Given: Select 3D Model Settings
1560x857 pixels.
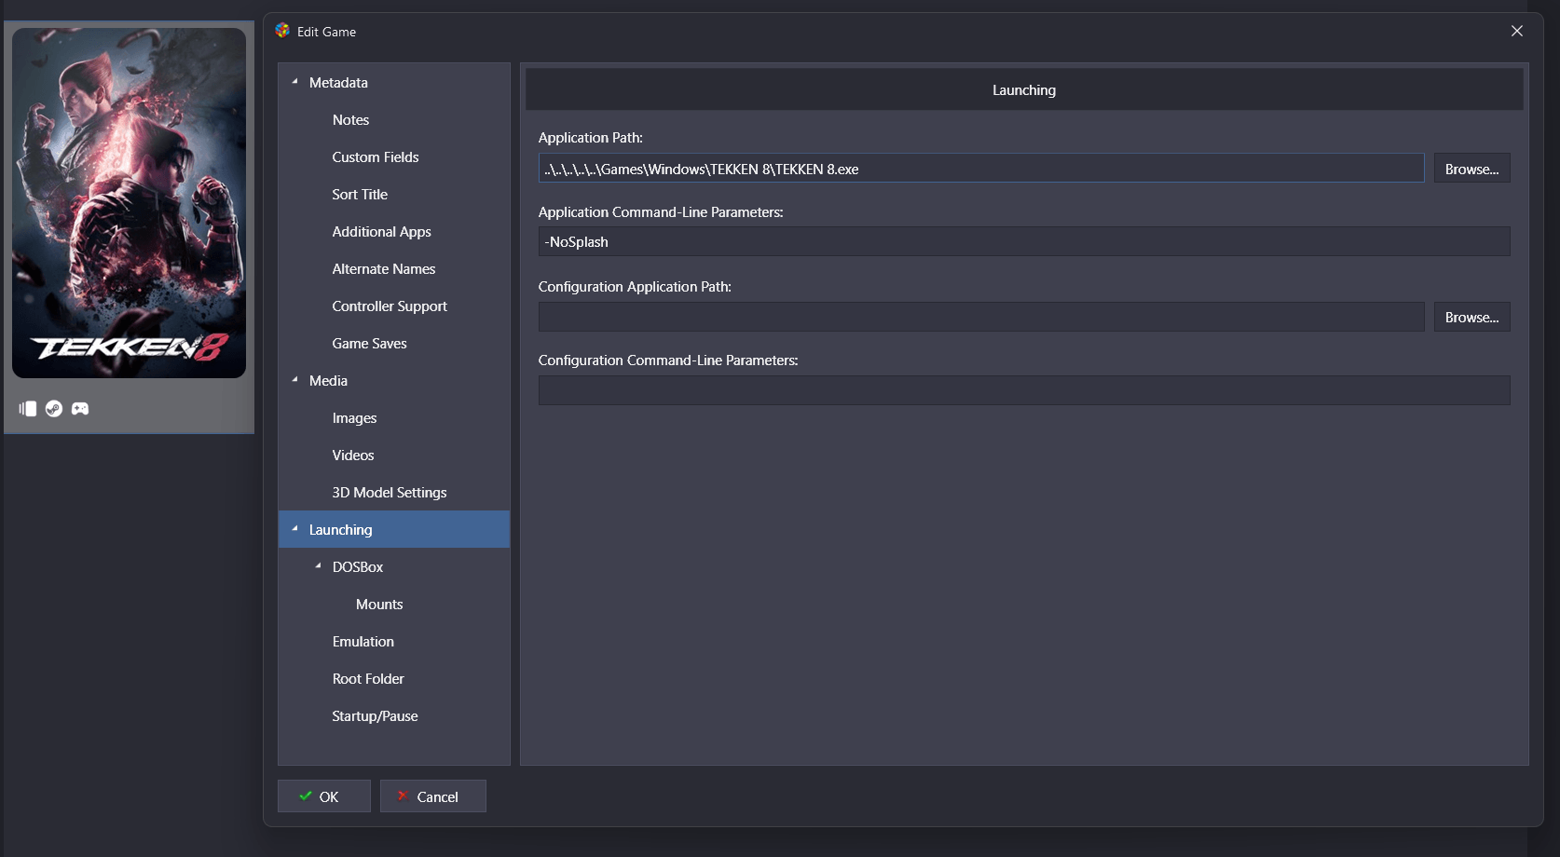Looking at the screenshot, I should [390, 493].
